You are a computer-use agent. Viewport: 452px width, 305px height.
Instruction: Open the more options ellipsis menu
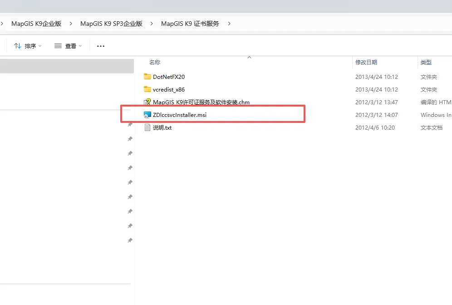[x=101, y=46]
